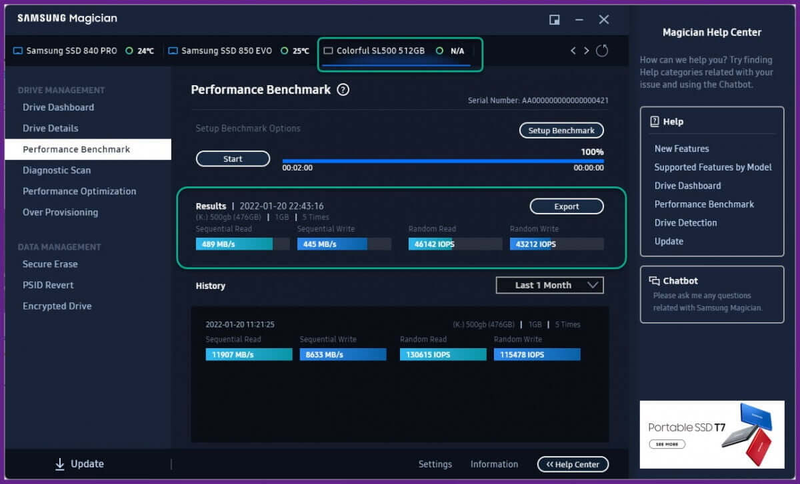
Task: Click the drive icon for Samsung SSD 840 PRO
Action: click(18, 51)
